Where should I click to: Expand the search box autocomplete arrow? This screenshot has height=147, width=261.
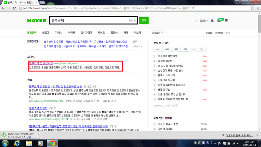(135, 21)
